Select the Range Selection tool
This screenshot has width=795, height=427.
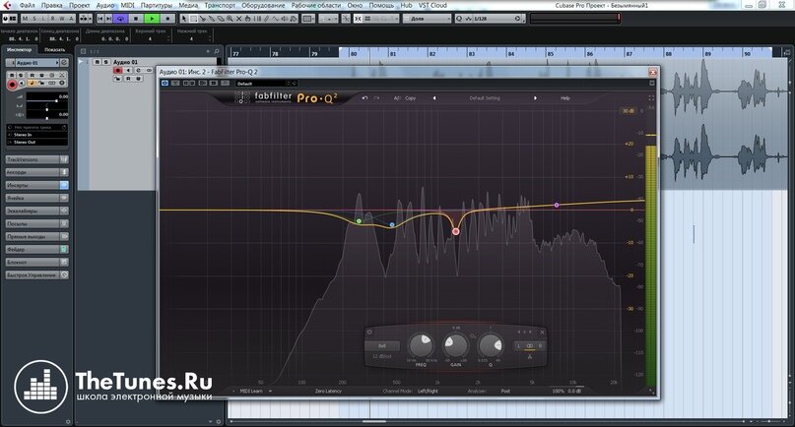point(193,19)
